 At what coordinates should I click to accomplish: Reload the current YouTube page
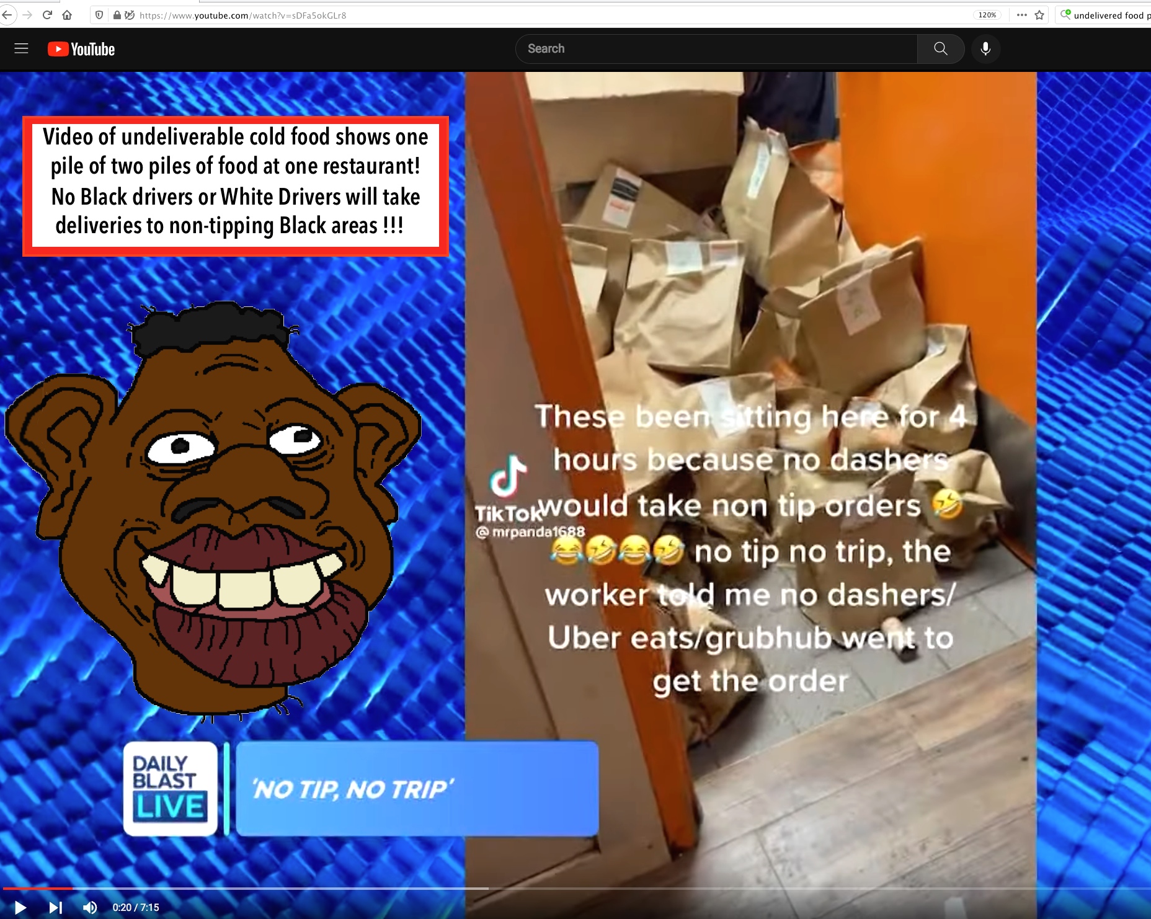(x=47, y=15)
